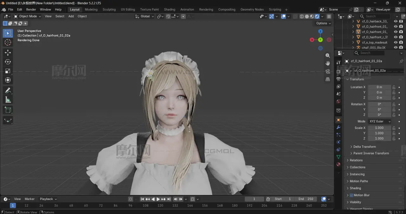Activate the 3D Cursor tool
Image resolution: width=406 pixels, height=214 pixels.
tap(8, 42)
